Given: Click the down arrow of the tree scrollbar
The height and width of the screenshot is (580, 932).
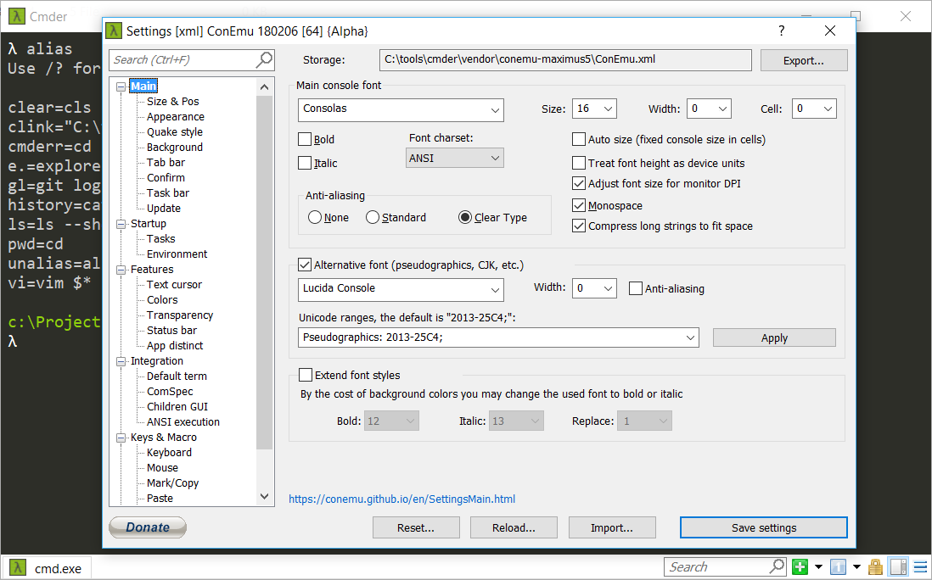Looking at the screenshot, I should pyautogui.click(x=264, y=497).
